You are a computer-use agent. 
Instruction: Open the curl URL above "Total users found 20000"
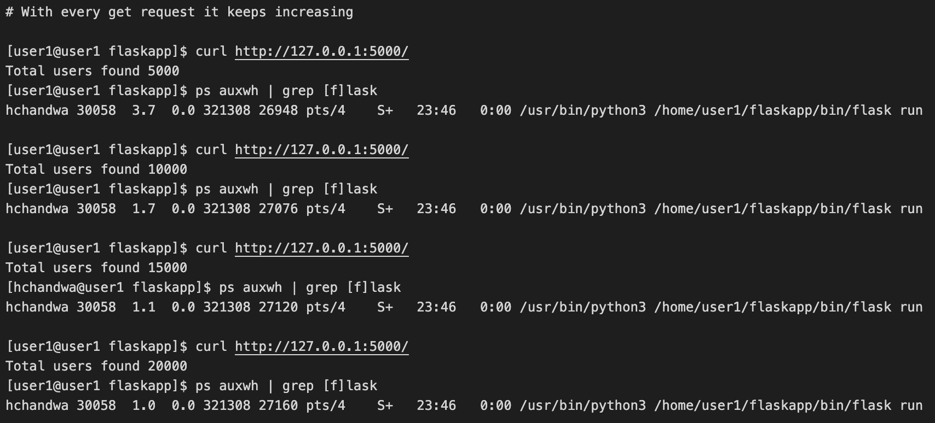(321, 346)
